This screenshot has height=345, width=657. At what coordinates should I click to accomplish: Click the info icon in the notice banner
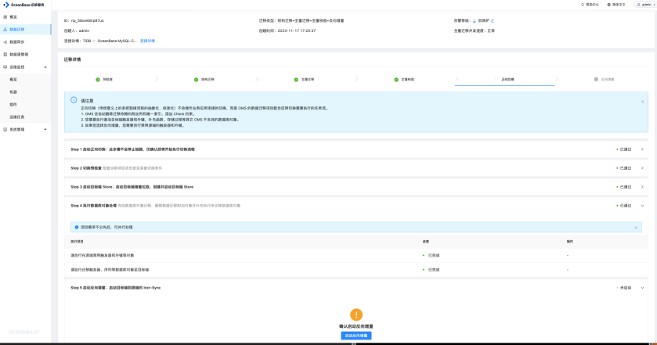pyautogui.click(x=74, y=100)
